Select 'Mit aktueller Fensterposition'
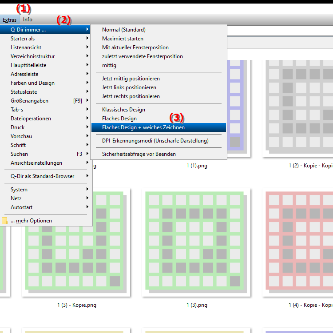This screenshot has height=333, width=333. pos(159,48)
